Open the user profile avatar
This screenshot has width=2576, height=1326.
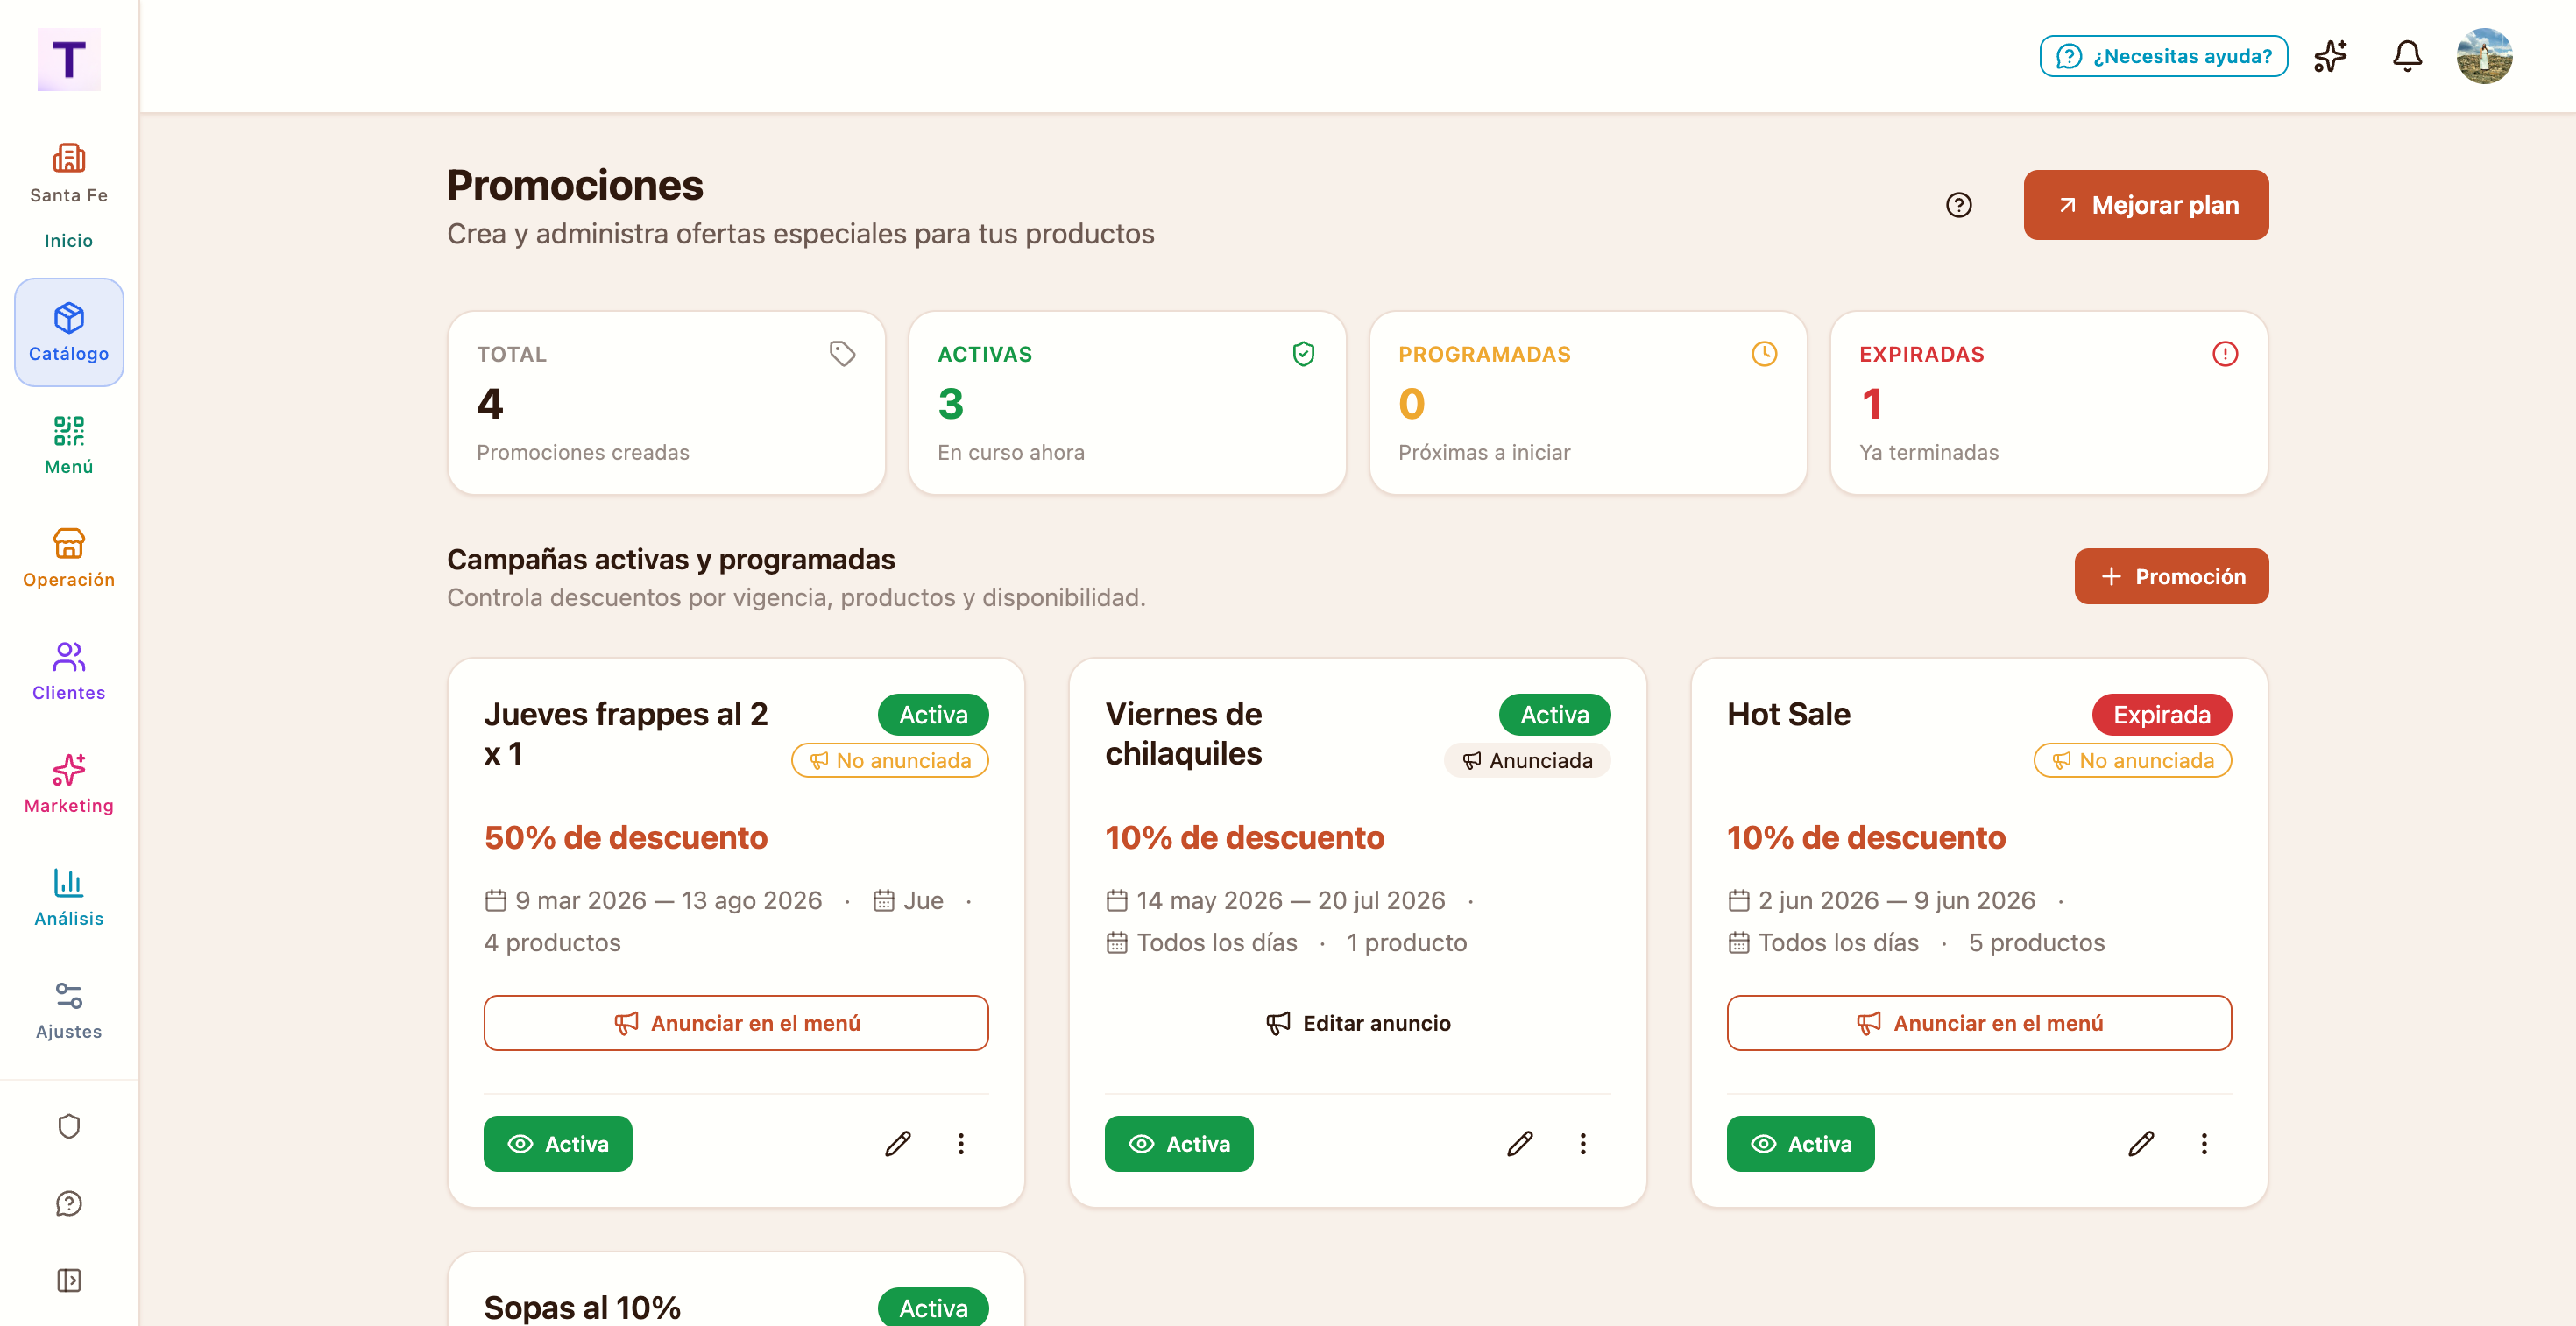tap(2484, 56)
